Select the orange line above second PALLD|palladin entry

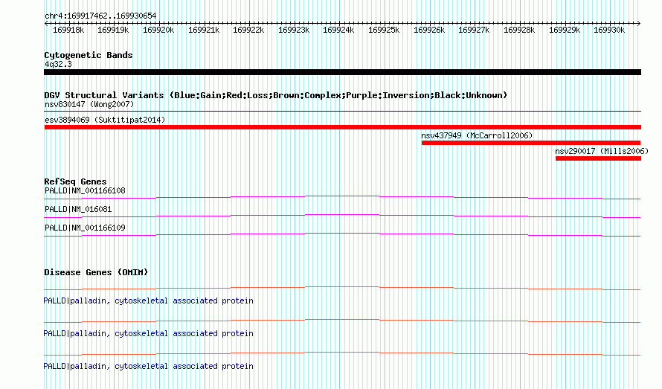coord(342,321)
